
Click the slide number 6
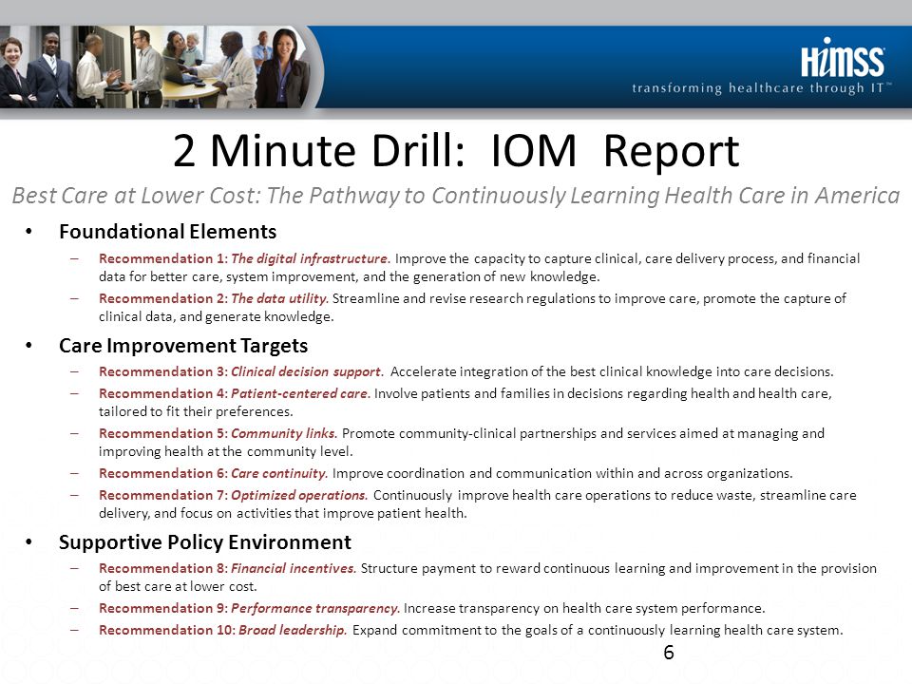(669, 653)
